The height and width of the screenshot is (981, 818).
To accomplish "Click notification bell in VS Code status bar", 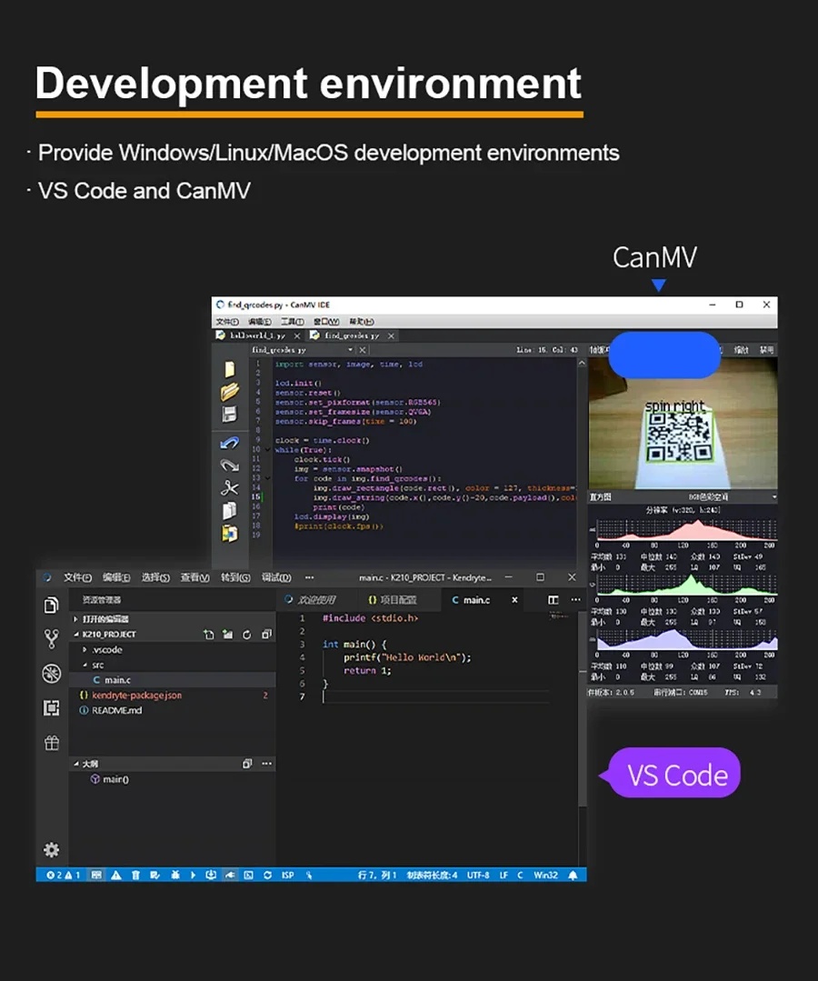I will tap(573, 875).
